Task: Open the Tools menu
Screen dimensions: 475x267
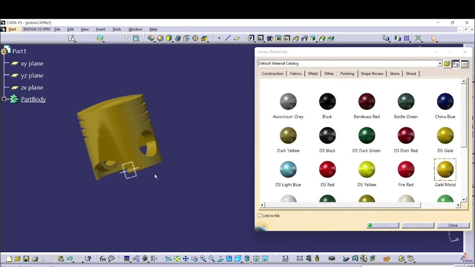Action: 117,29
